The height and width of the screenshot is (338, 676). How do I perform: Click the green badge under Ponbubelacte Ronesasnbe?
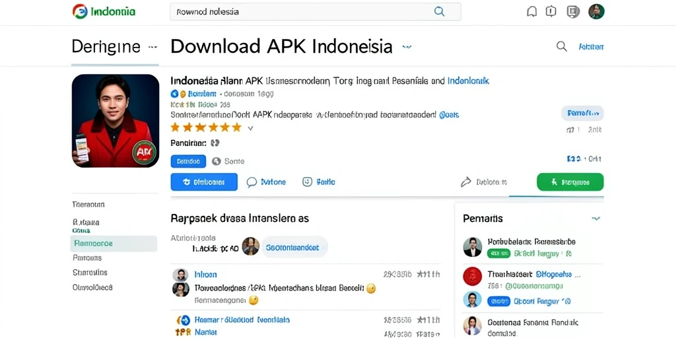pos(498,254)
